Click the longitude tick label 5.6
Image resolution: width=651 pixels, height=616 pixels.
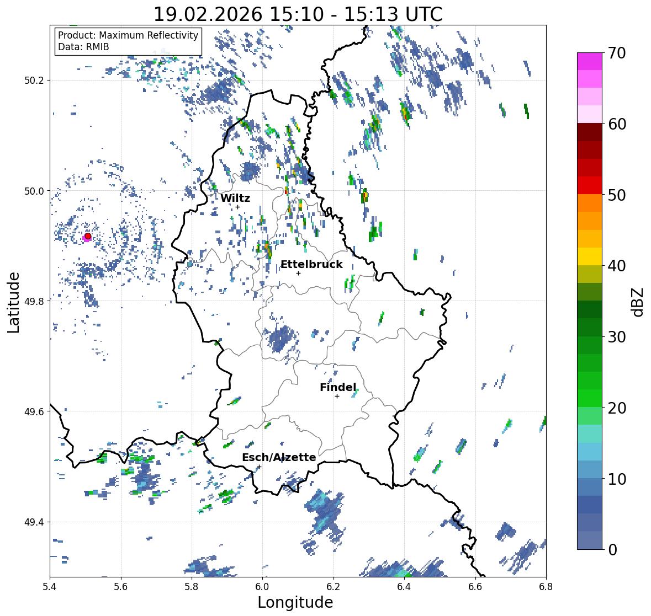tap(121, 586)
